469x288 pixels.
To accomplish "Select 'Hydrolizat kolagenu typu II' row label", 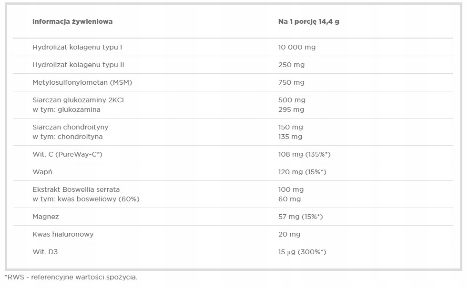I will click(79, 65).
